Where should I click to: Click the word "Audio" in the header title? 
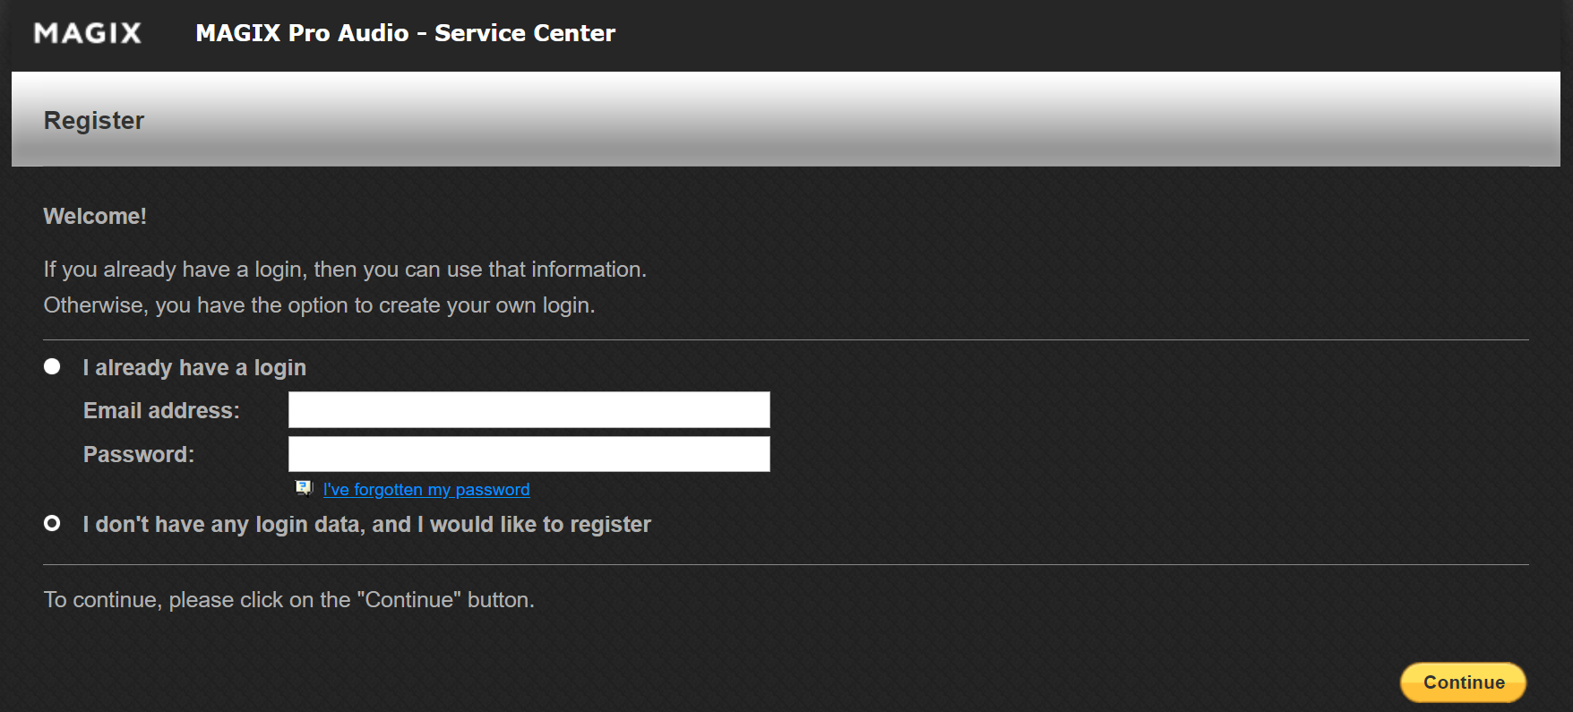(x=374, y=33)
